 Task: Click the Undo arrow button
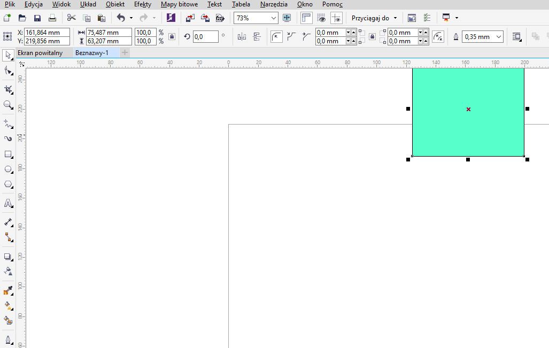click(x=121, y=18)
